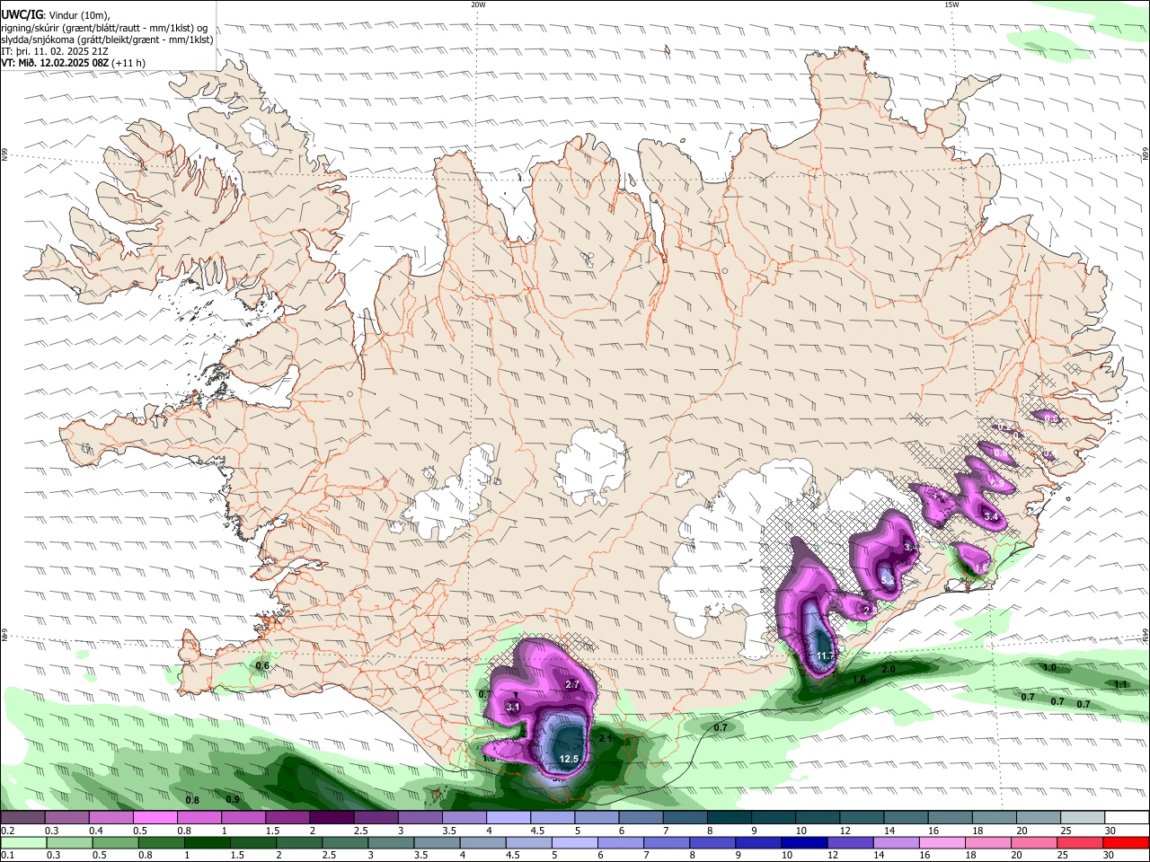Click the 'VT: Mið. 12.02.2025 08Z (+11 h)' line

coord(74,63)
